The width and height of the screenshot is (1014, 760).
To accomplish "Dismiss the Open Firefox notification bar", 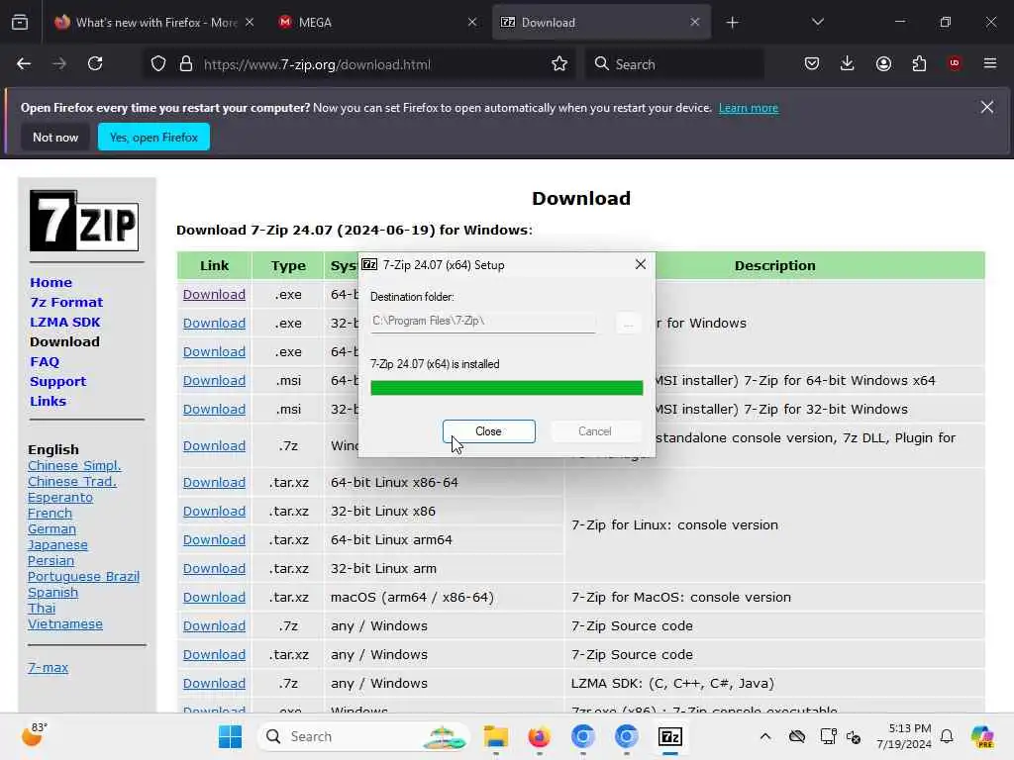I will pos(987,107).
